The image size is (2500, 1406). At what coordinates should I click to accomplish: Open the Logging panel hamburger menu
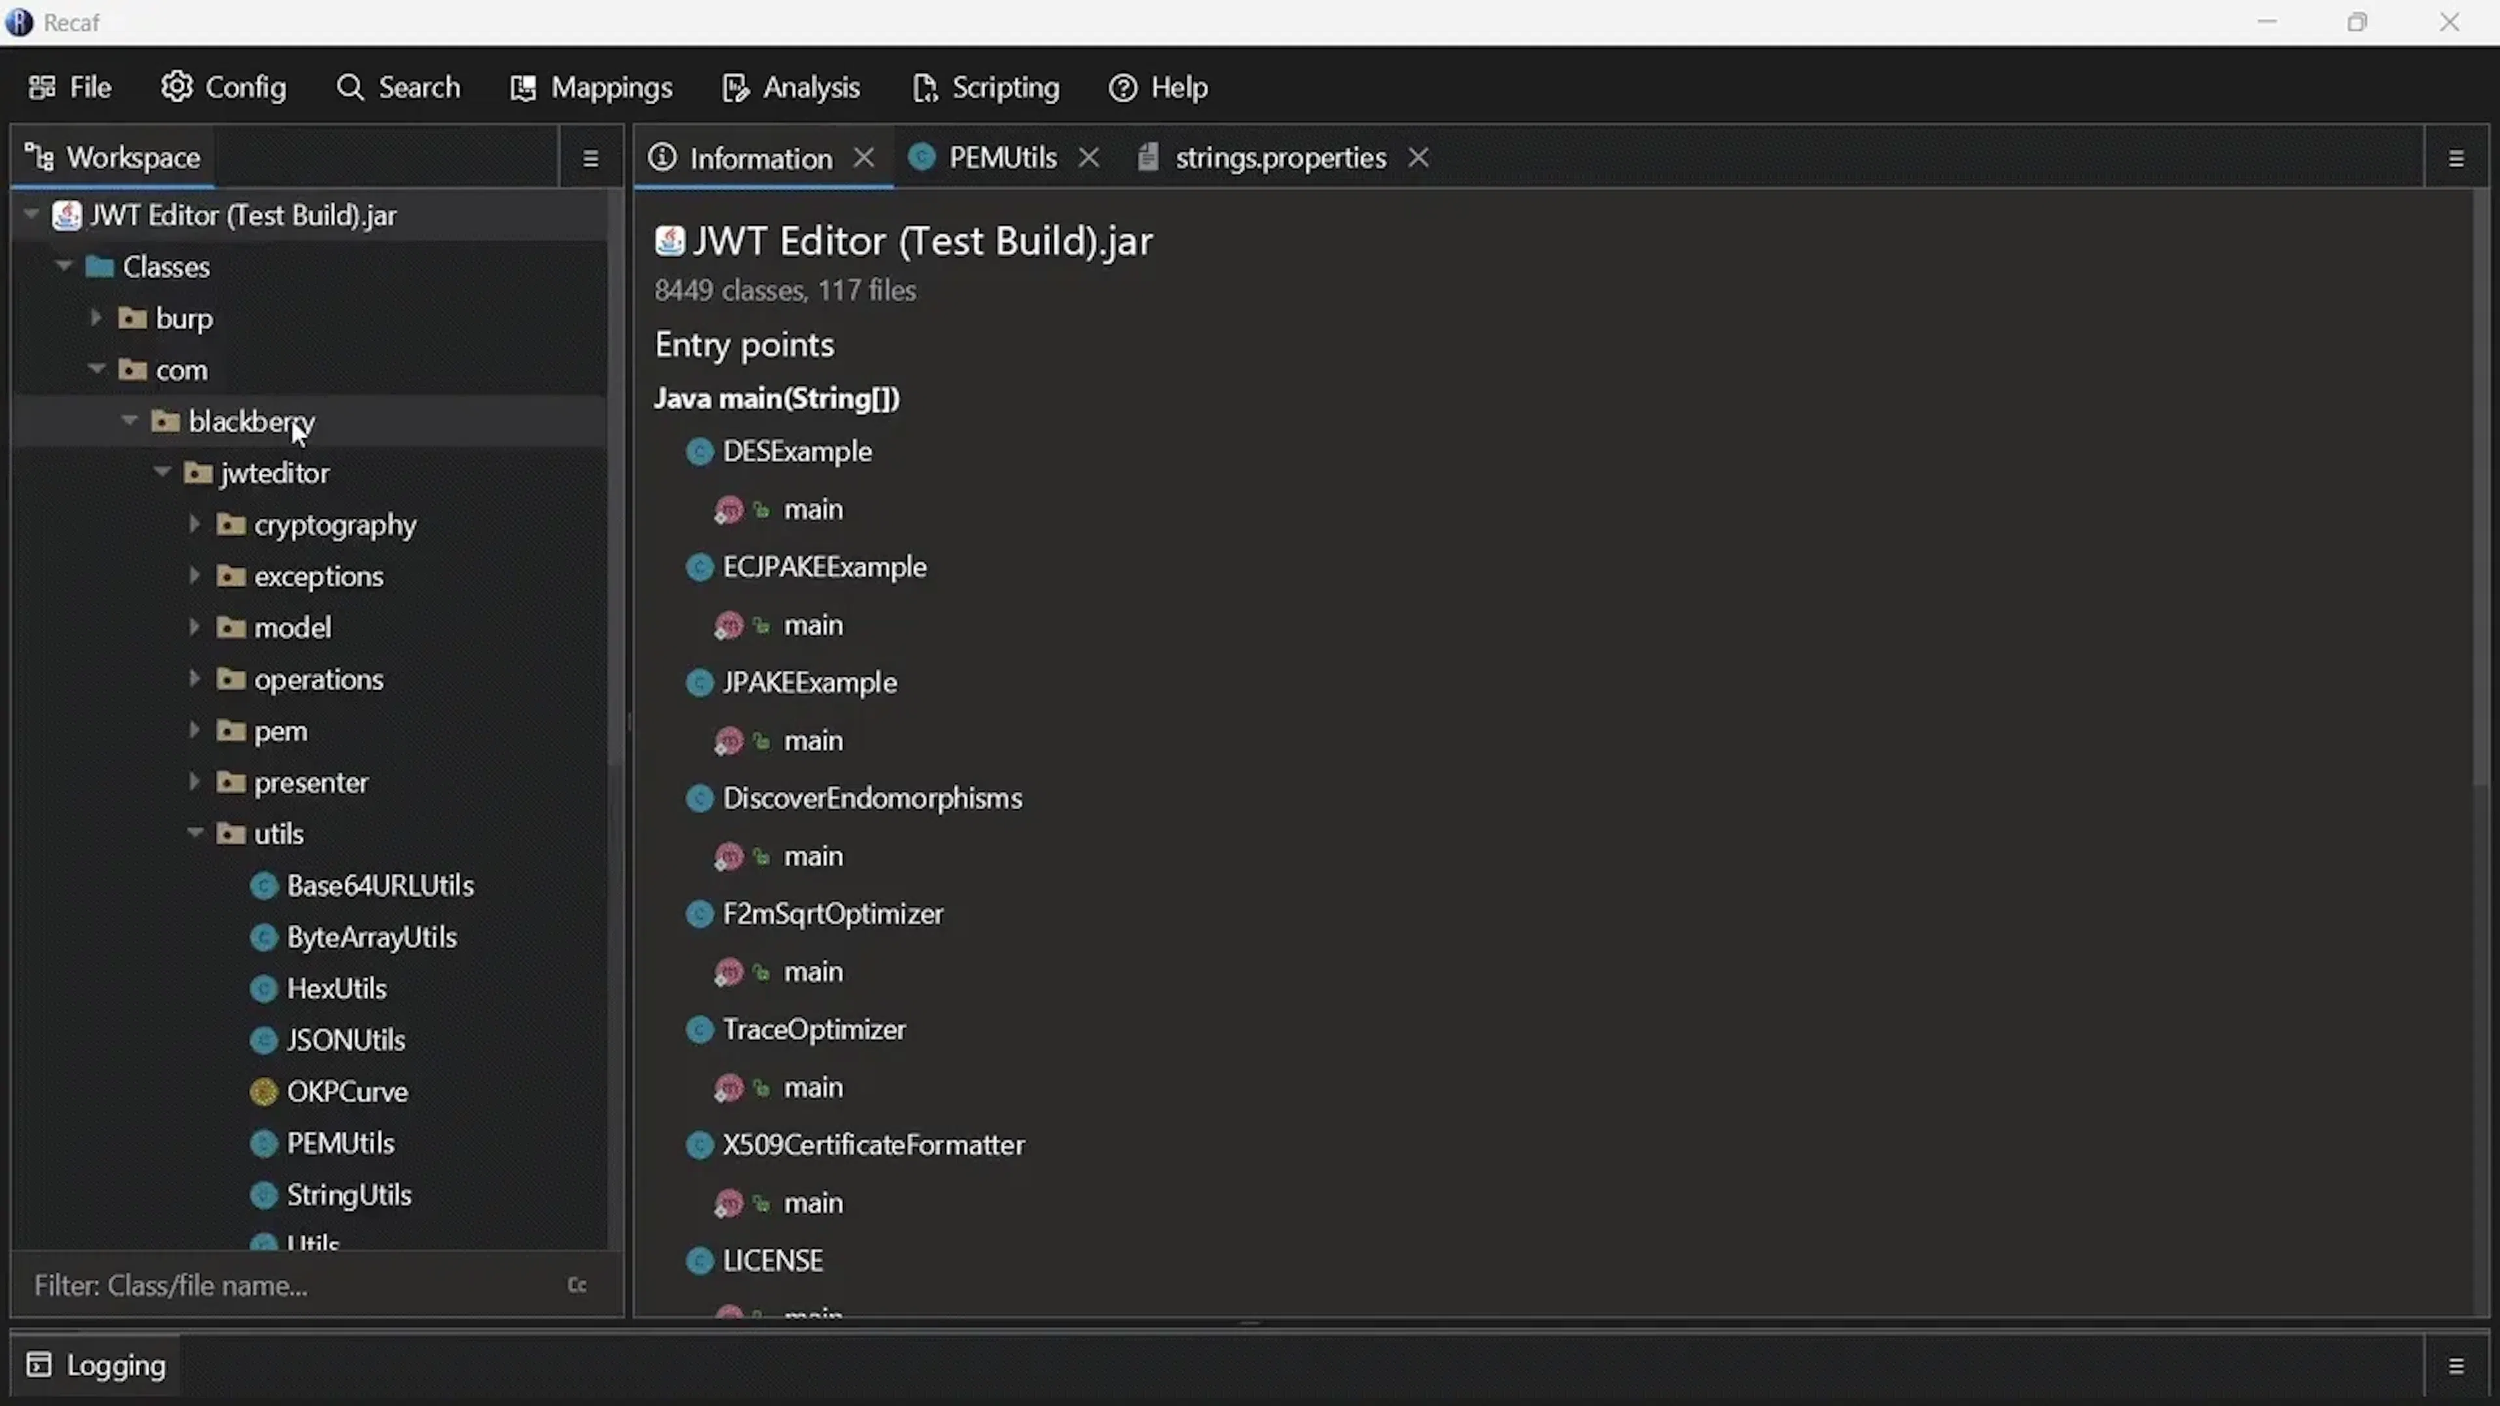click(x=2456, y=1366)
